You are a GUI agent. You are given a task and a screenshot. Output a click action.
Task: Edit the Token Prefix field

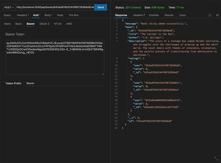[65, 83]
